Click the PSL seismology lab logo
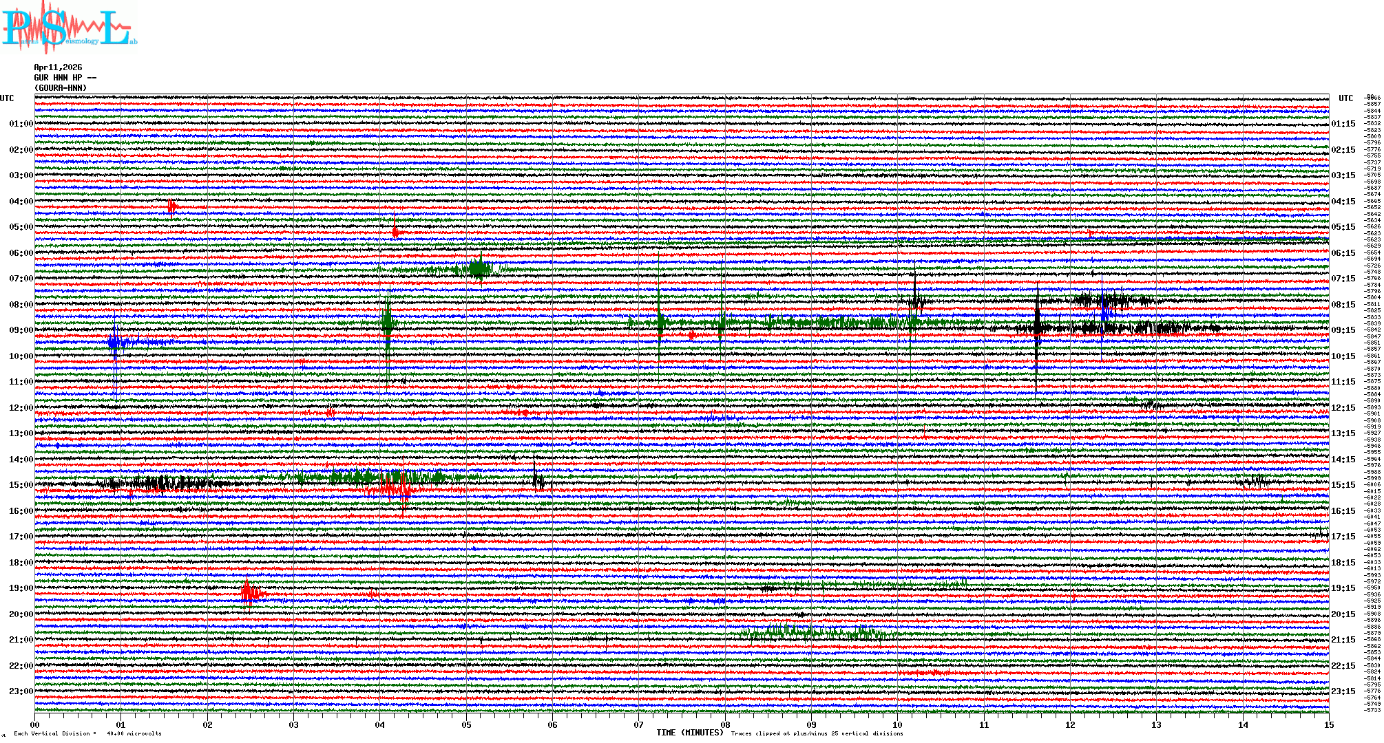 [69, 28]
